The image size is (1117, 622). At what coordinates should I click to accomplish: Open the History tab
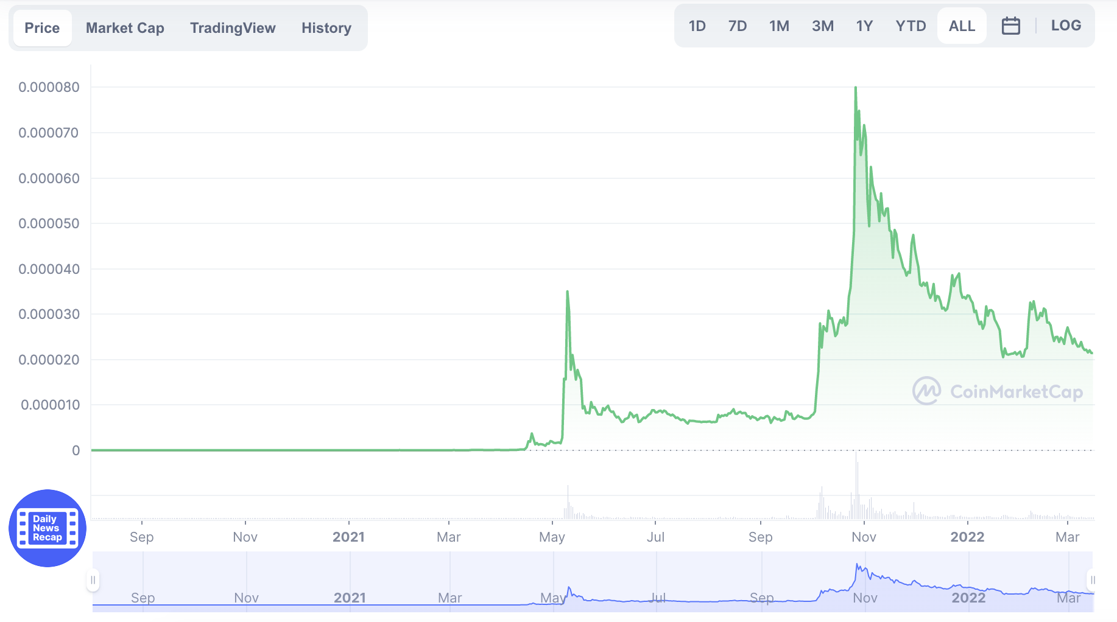click(x=326, y=28)
